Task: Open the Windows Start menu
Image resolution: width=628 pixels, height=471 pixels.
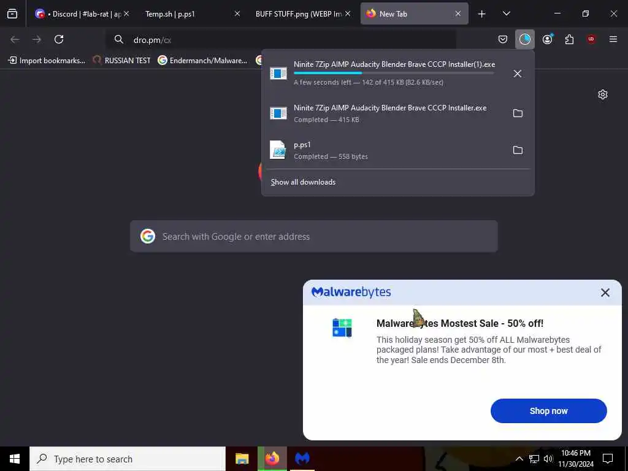Action: [15, 459]
